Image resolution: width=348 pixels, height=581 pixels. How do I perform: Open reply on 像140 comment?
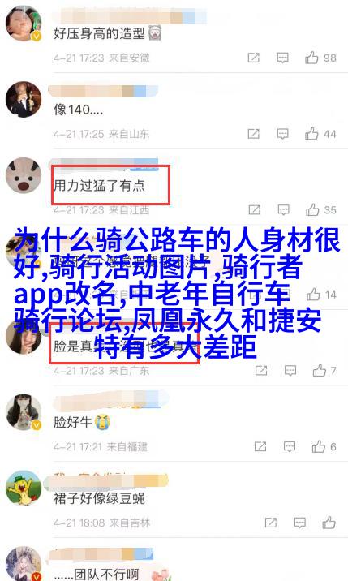pyautogui.click(x=283, y=134)
